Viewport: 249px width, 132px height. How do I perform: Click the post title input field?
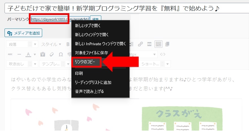124,8
